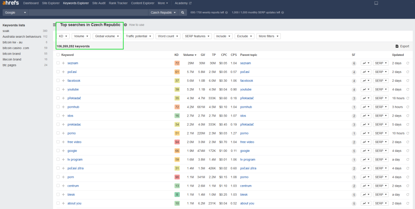Open trend chart for facebook row

[x=366, y=81]
